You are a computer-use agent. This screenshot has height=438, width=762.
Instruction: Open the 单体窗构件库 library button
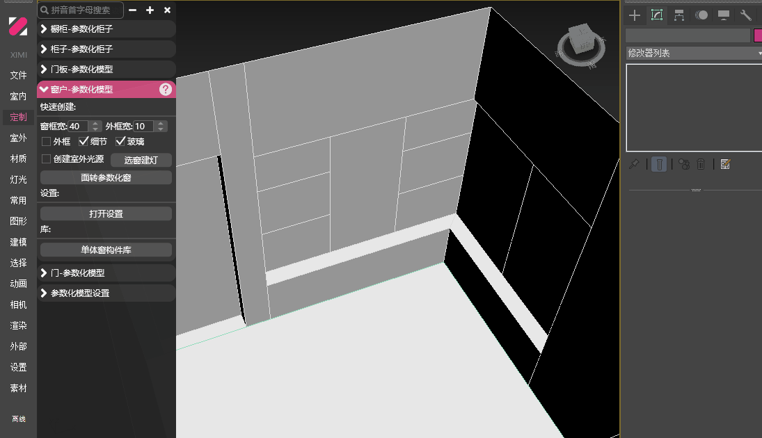[x=106, y=250]
